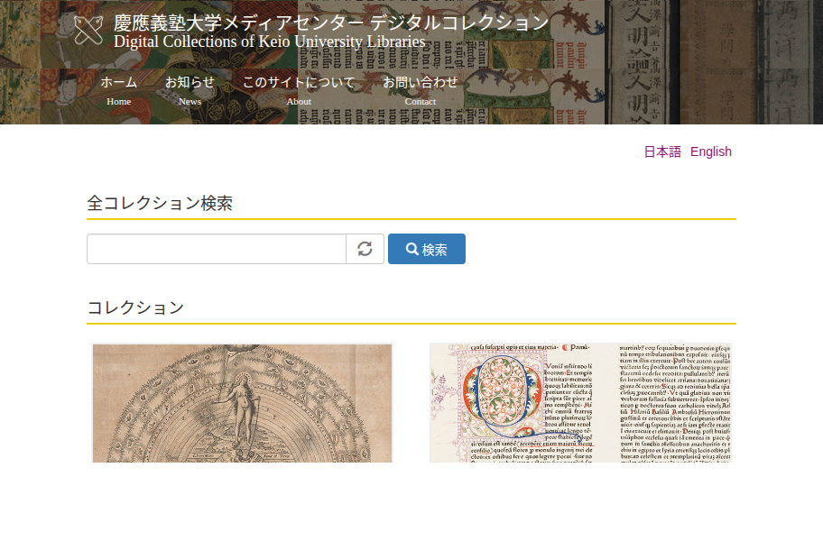
Task: Click the 全コレクション検索 heading
Action: pyautogui.click(x=160, y=203)
